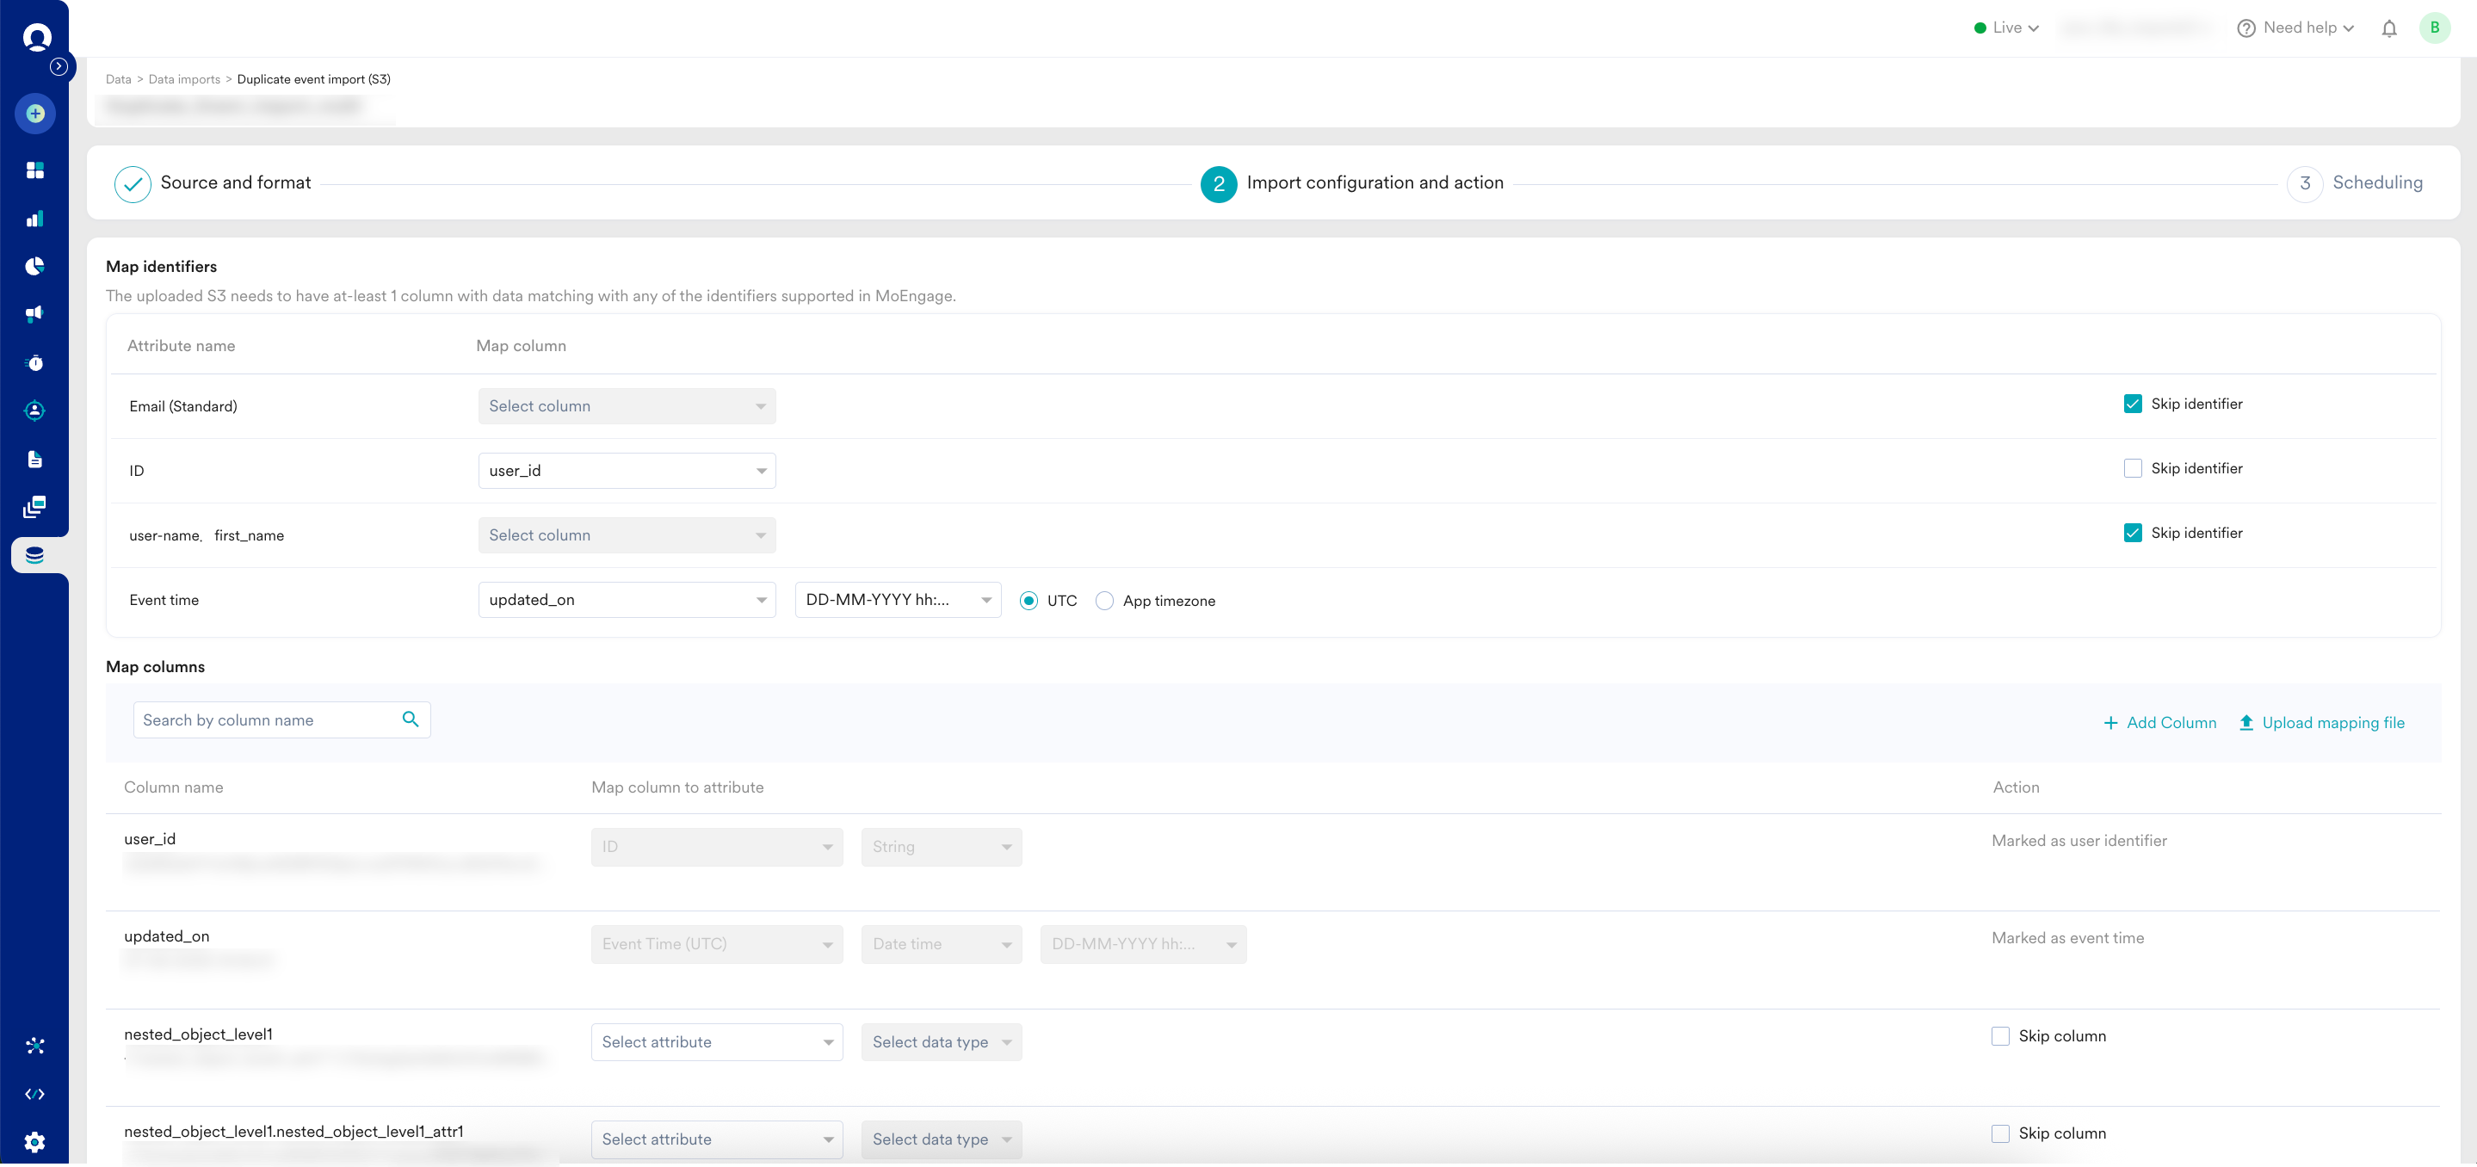Click the Add Column button

pos(2159,723)
